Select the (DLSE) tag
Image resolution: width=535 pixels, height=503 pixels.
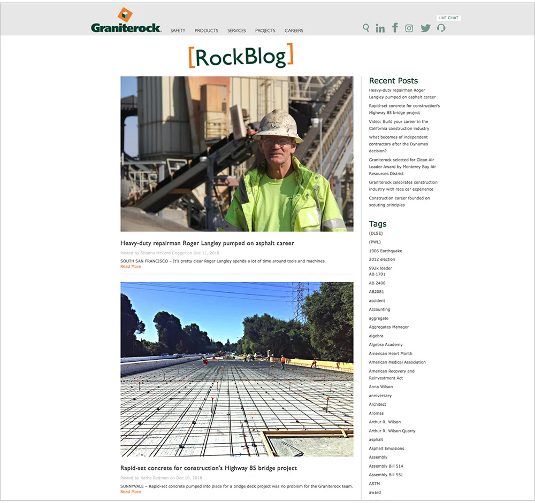pyautogui.click(x=376, y=233)
